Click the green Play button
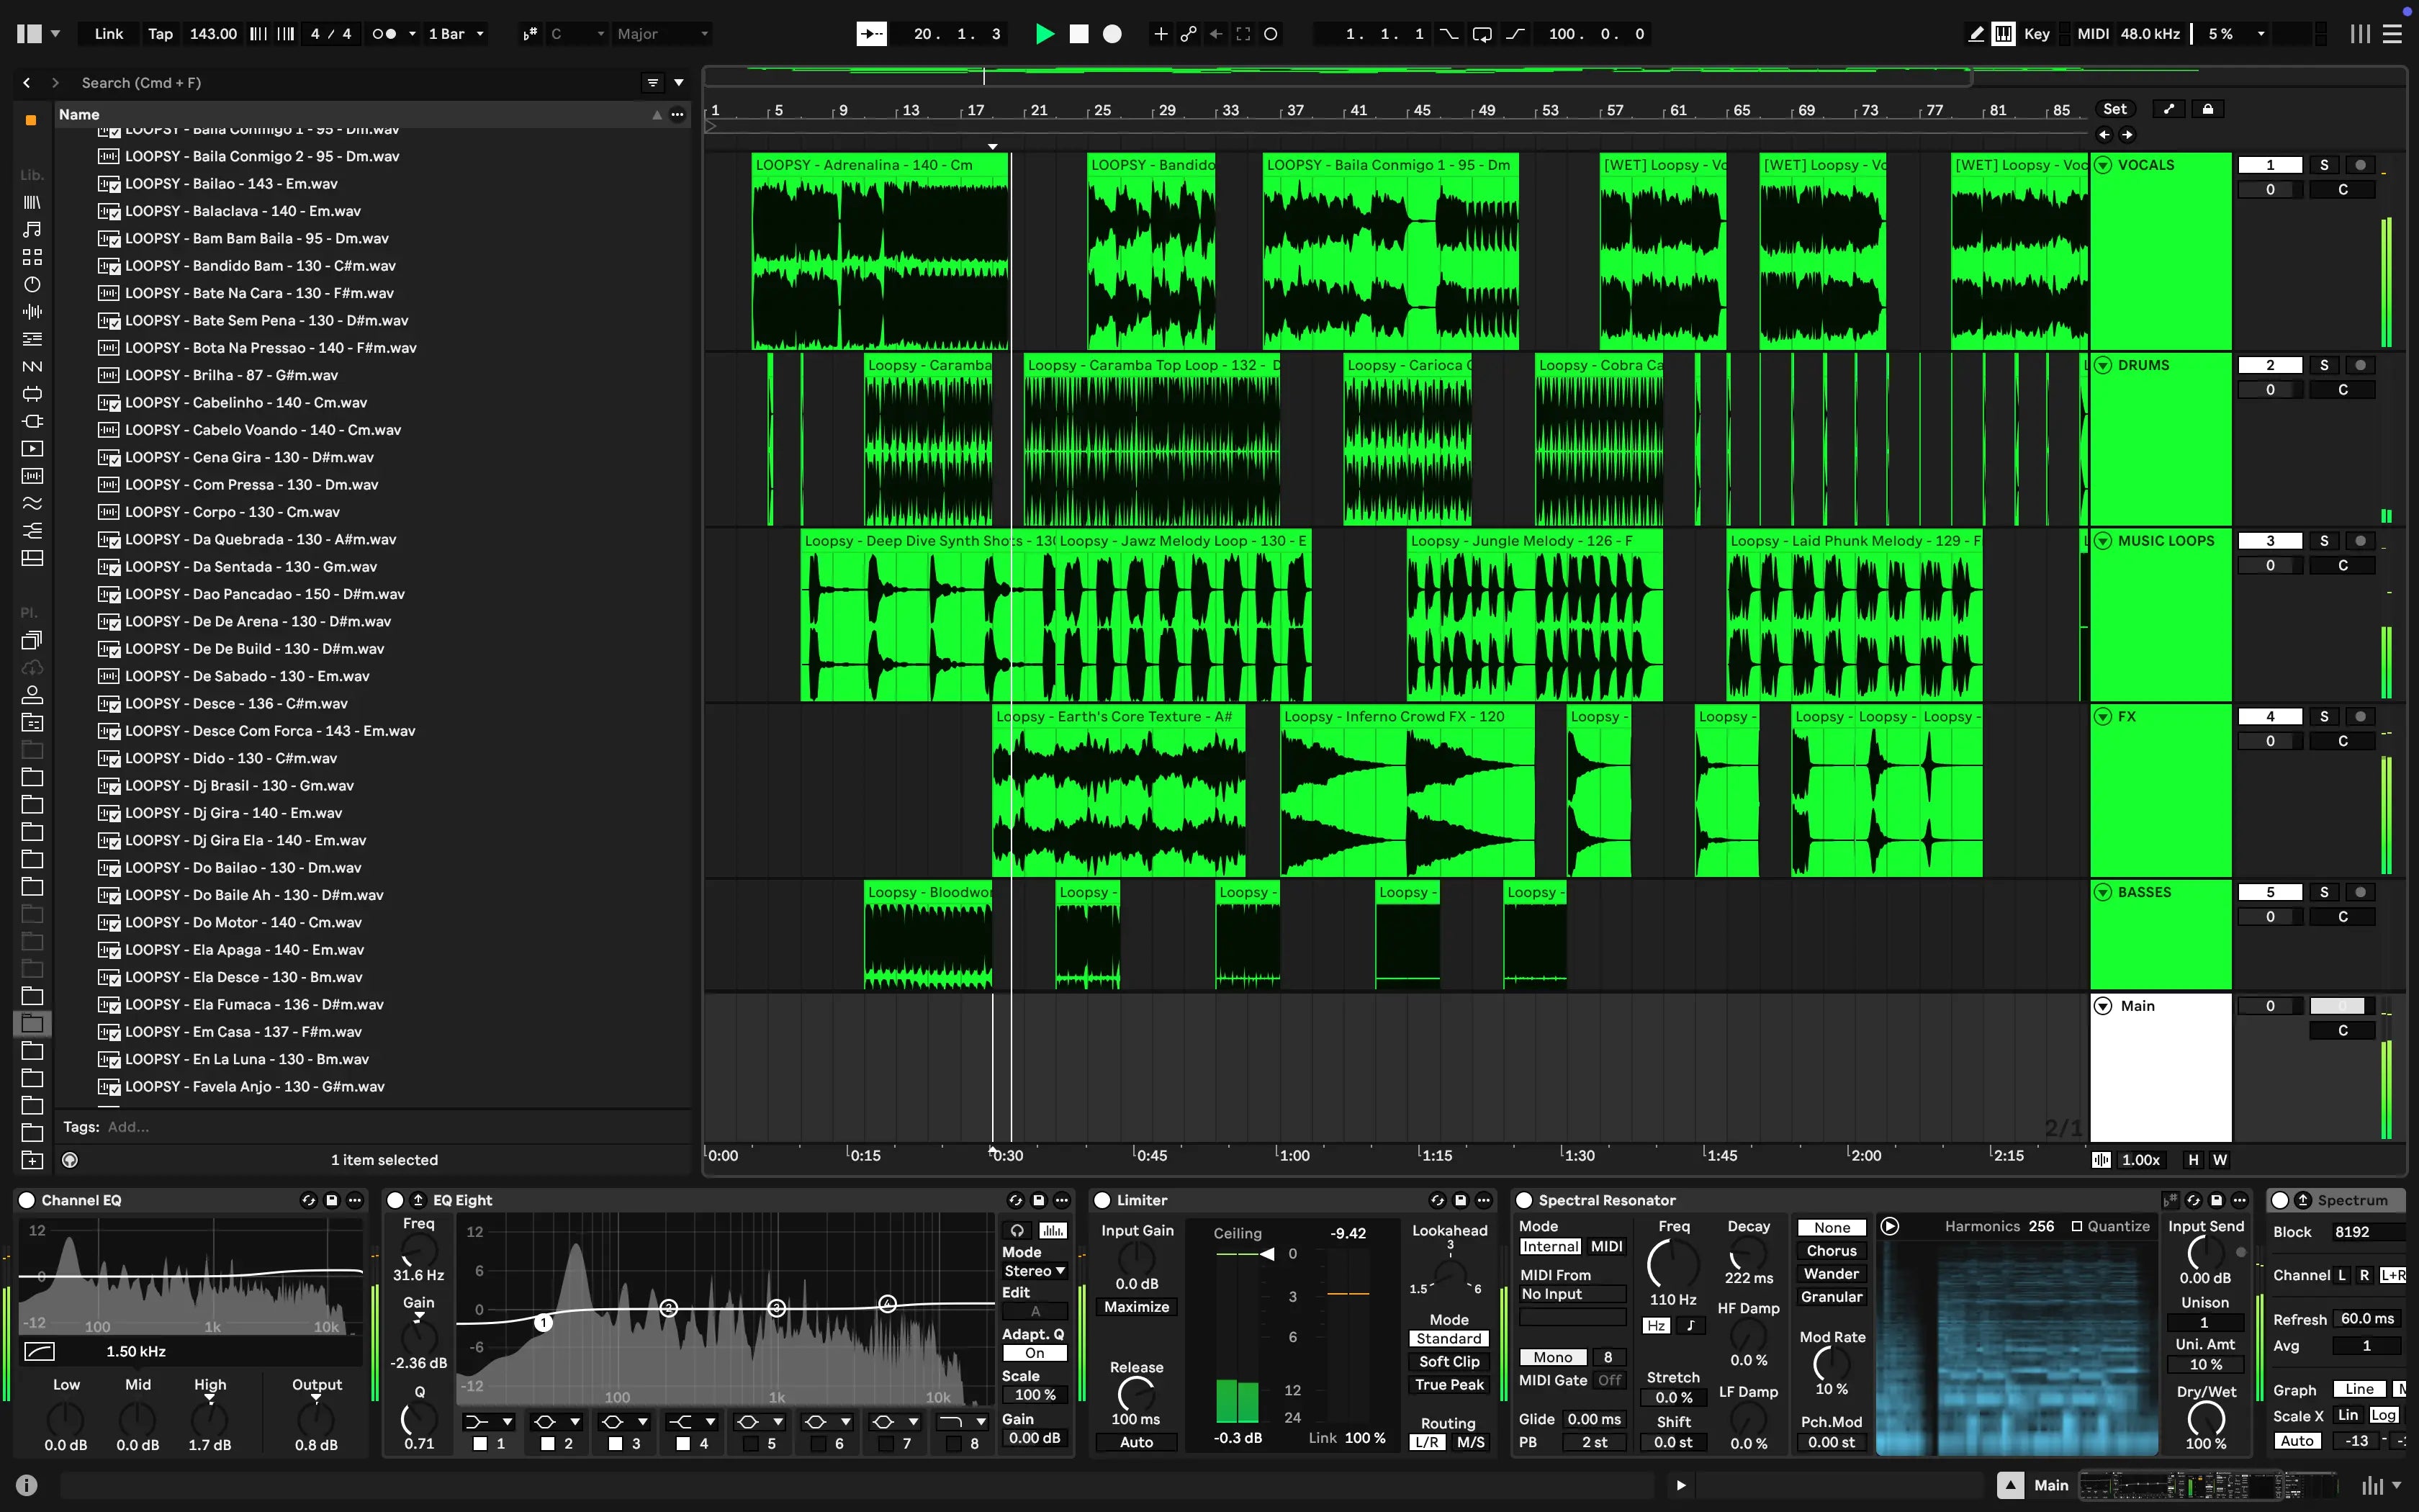Viewport: 2419px width, 1512px height. (x=1045, y=34)
